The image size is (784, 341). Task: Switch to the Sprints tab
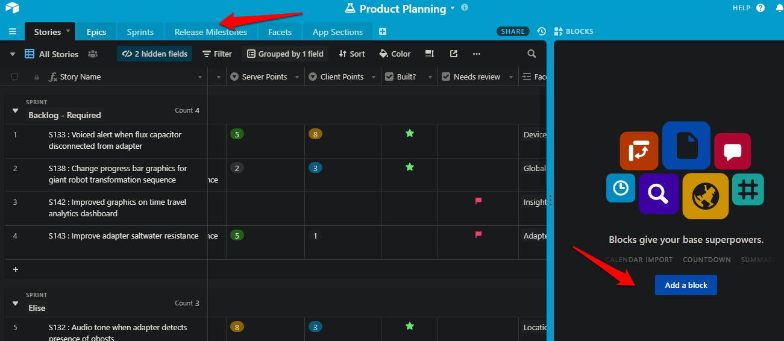140,32
